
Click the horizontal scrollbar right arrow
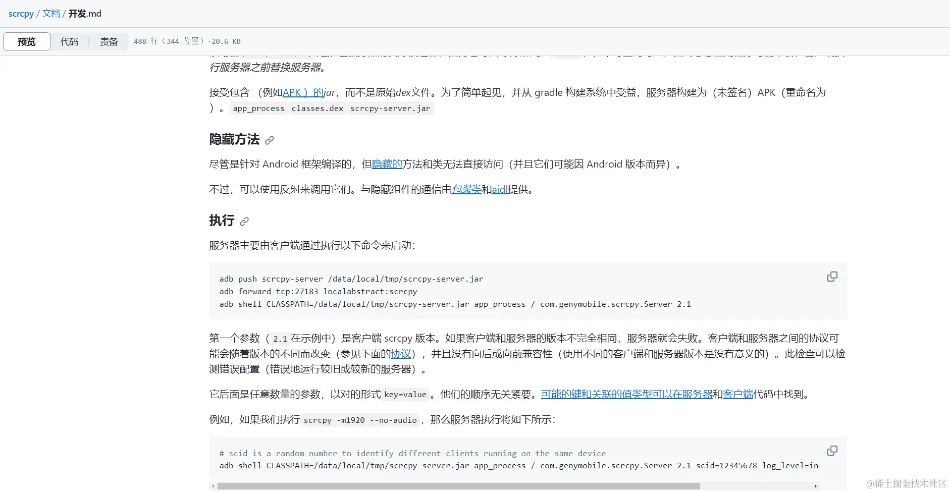click(815, 486)
